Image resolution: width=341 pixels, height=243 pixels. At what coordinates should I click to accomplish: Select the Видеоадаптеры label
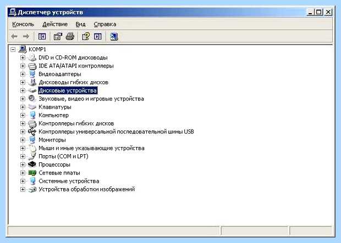(x=60, y=74)
